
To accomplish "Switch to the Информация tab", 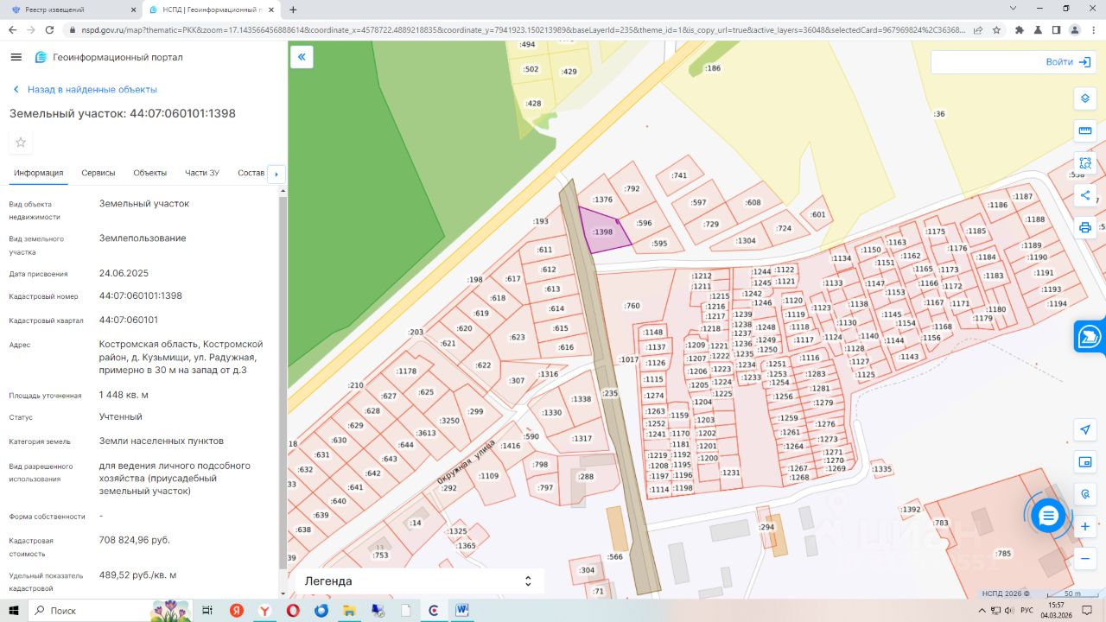I will coord(39,173).
